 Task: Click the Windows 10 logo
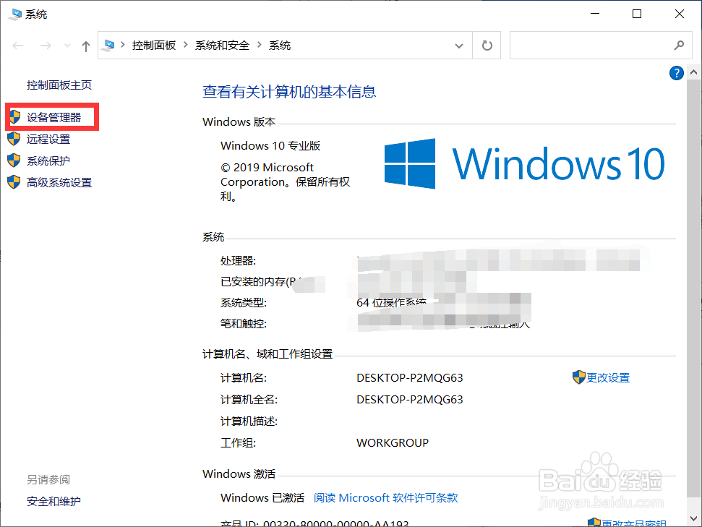click(x=524, y=164)
